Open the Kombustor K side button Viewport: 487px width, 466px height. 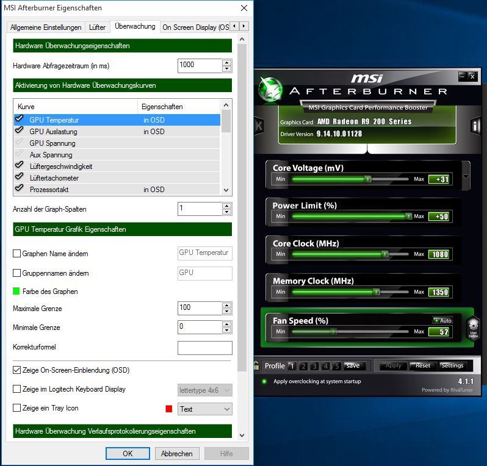258,126
